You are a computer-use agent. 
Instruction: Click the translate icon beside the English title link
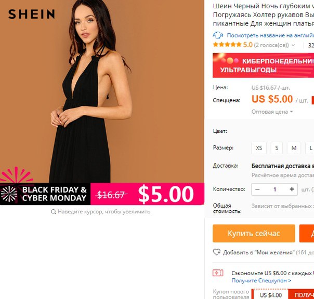[x=218, y=35]
